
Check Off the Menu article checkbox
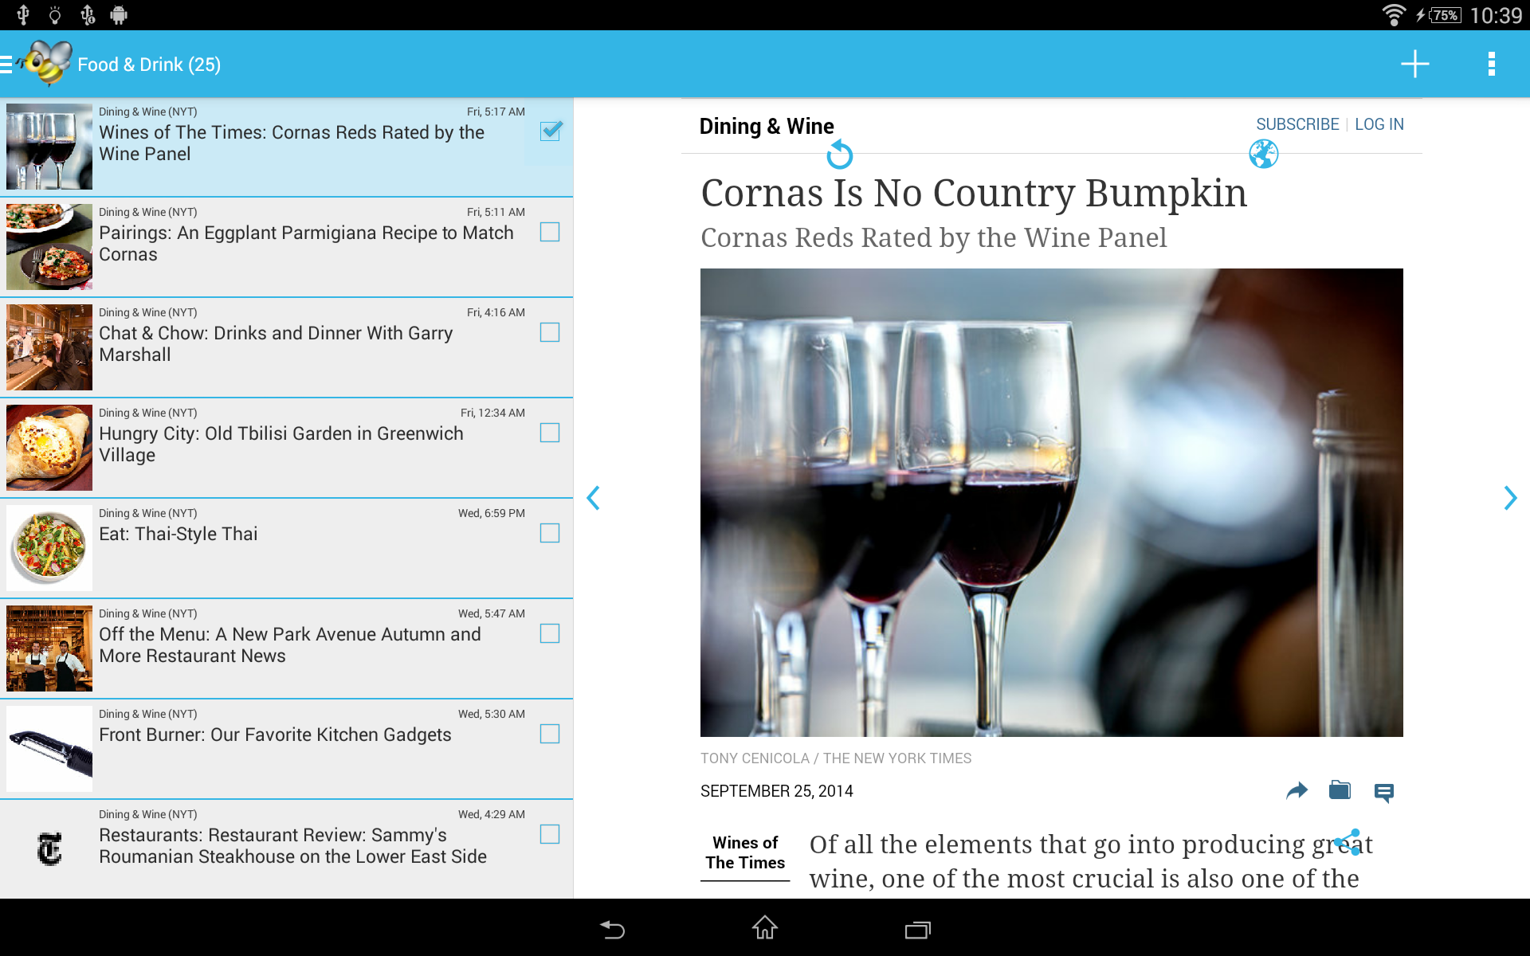click(x=550, y=633)
